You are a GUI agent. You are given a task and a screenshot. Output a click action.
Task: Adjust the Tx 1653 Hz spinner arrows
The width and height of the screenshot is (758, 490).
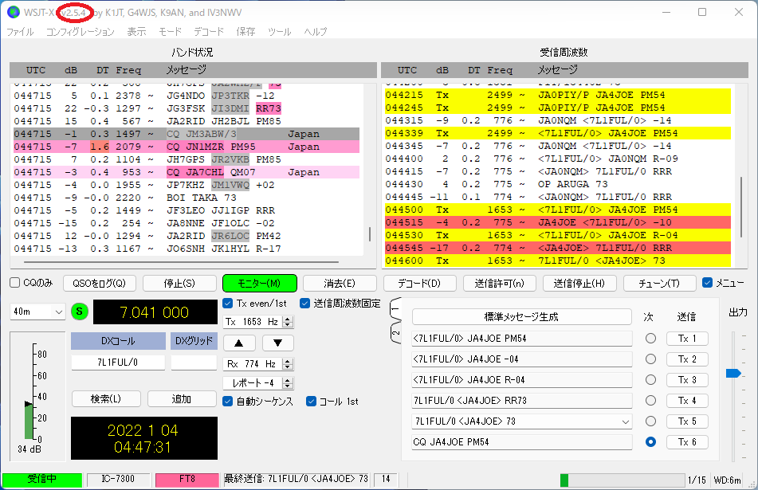(x=288, y=322)
